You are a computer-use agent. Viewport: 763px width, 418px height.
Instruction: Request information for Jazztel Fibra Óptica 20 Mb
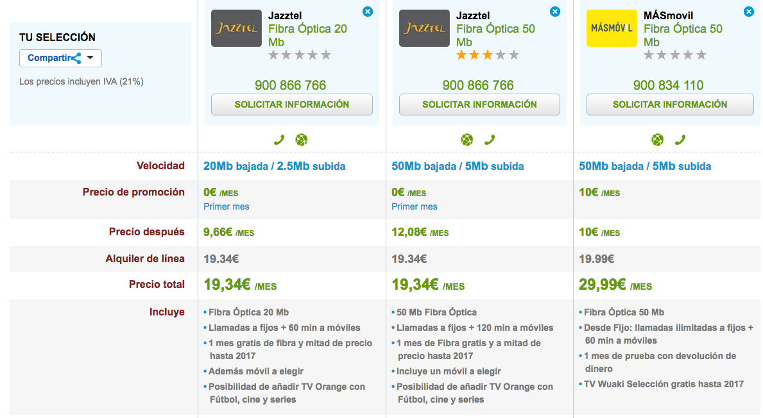(291, 104)
